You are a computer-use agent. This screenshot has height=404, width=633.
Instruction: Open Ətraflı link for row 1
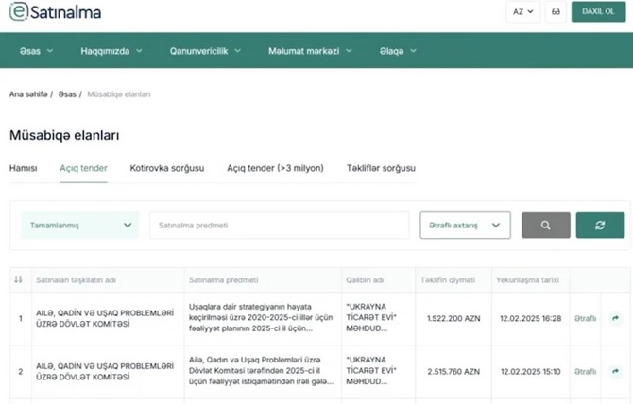point(586,318)
